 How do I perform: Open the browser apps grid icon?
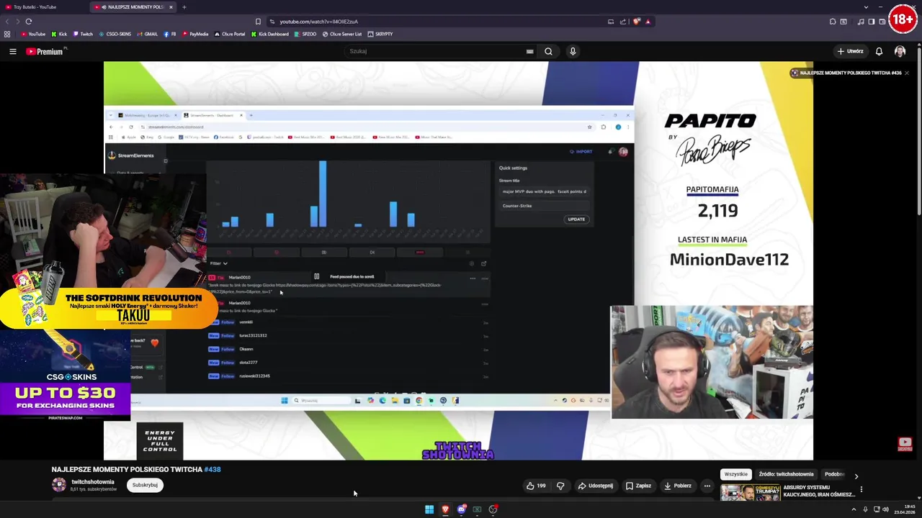7,34
